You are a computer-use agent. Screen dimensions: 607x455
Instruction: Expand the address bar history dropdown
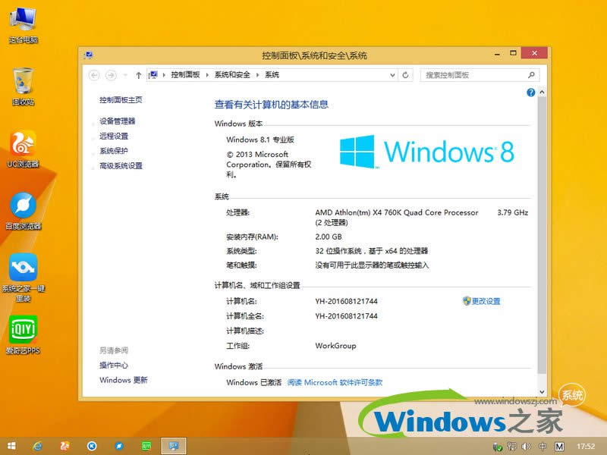392,75
